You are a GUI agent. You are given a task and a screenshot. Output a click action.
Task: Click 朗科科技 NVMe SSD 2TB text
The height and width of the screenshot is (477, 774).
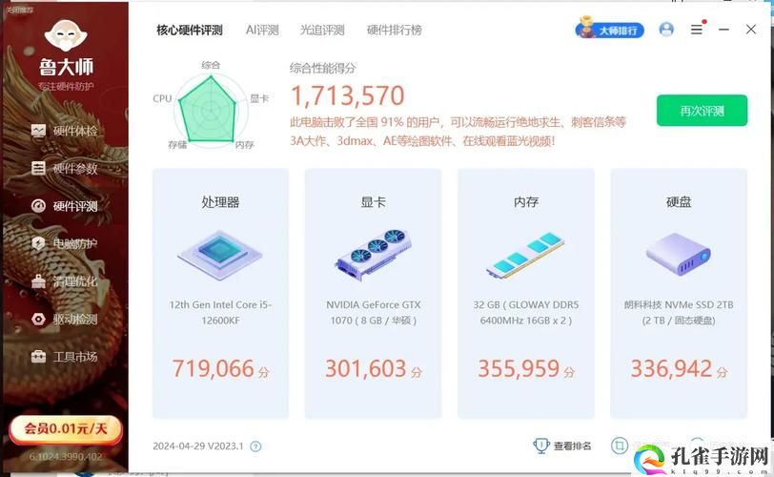[679, 313]
